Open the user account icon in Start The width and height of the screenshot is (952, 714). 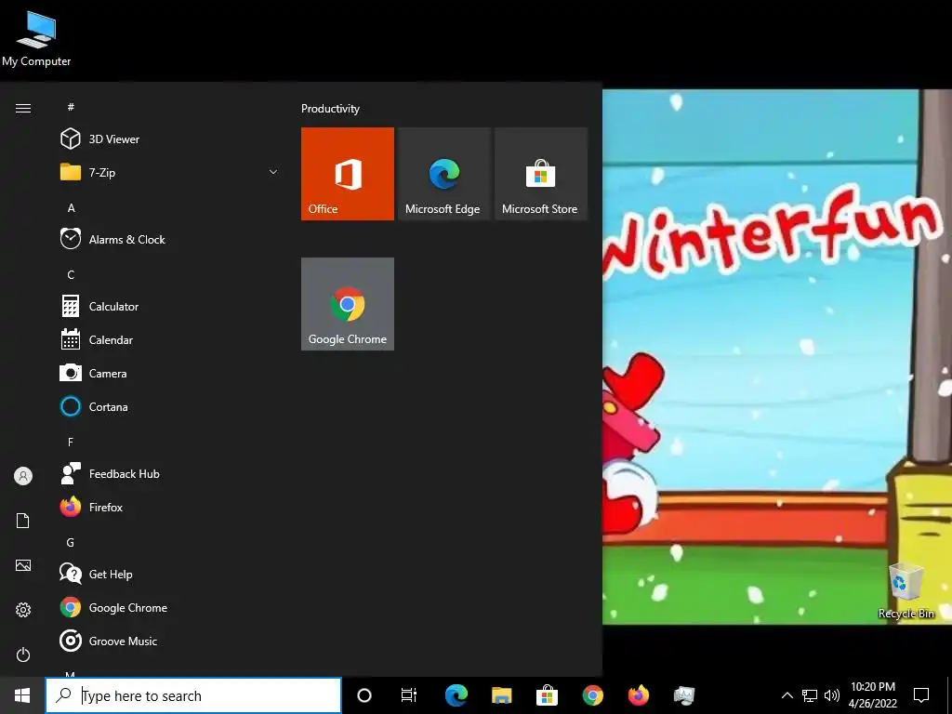click(23, 476)
